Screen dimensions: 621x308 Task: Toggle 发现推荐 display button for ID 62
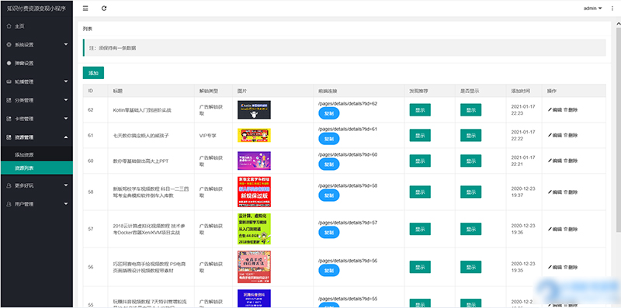tap(420, 110)
